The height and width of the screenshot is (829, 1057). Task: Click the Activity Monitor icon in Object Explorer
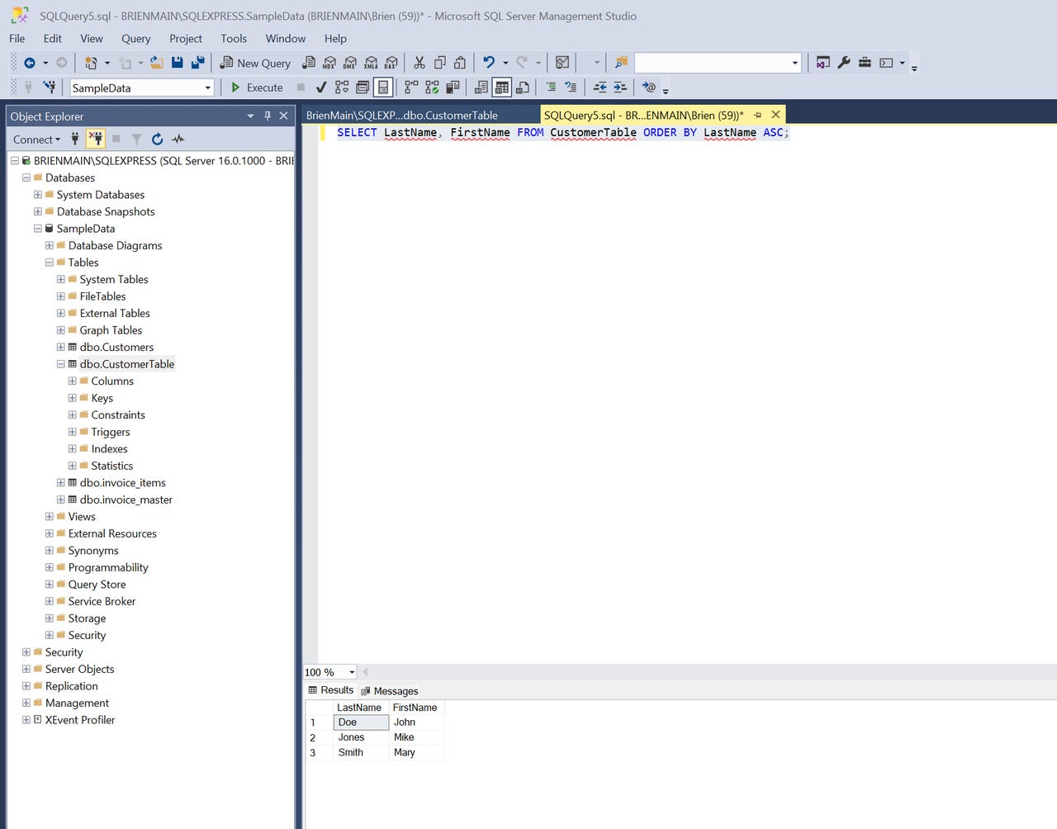pyautogui.click(x=178, y=139)
